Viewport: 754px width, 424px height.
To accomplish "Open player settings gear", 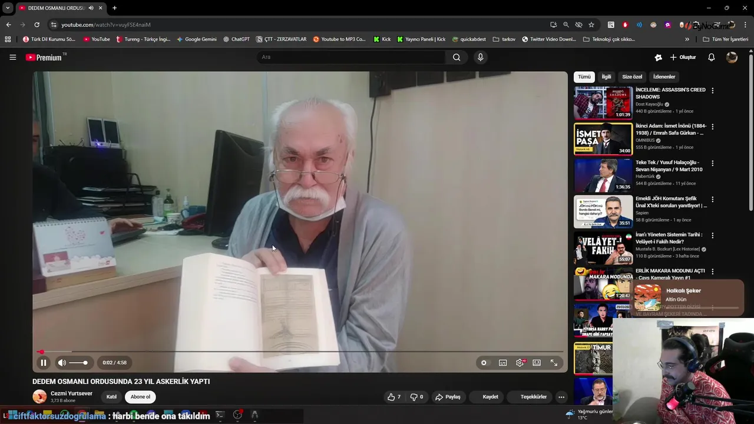I will pos(520,363).
